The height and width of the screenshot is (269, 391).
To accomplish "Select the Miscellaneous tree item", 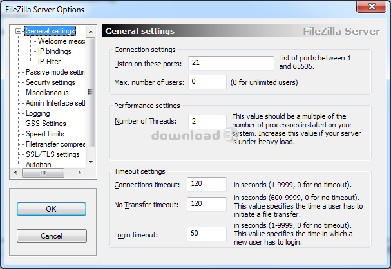I will (x=47, y=93).
